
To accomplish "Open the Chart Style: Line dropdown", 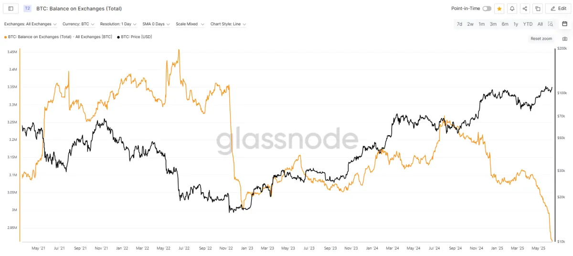I will pyautogui.click(x=228, y=24).
